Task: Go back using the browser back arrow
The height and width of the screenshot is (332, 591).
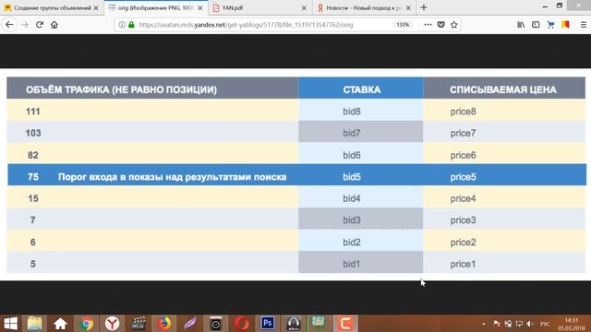Action: pyautogui.click(x=9, y=25)
